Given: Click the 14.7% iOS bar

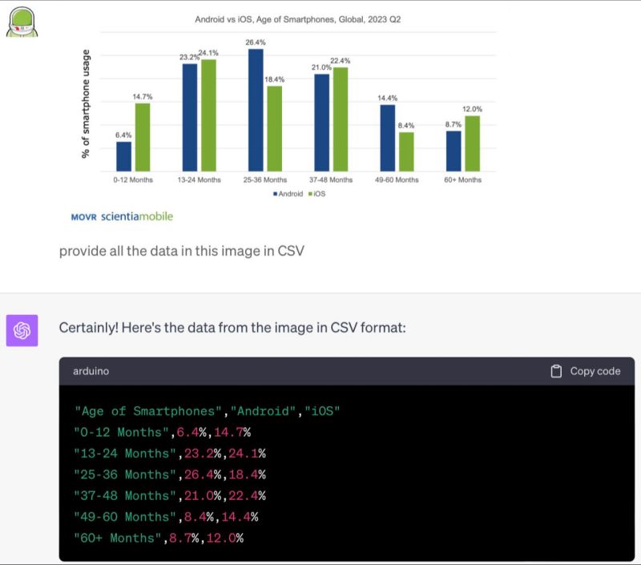Looking at the screenshot, I should (x=143, y=137).
